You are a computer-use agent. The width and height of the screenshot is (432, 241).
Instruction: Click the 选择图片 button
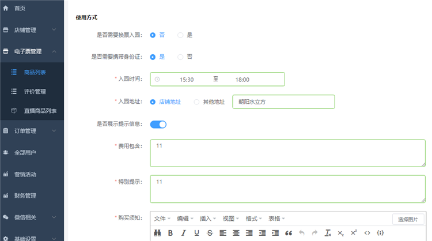click(x=408, y=219)
